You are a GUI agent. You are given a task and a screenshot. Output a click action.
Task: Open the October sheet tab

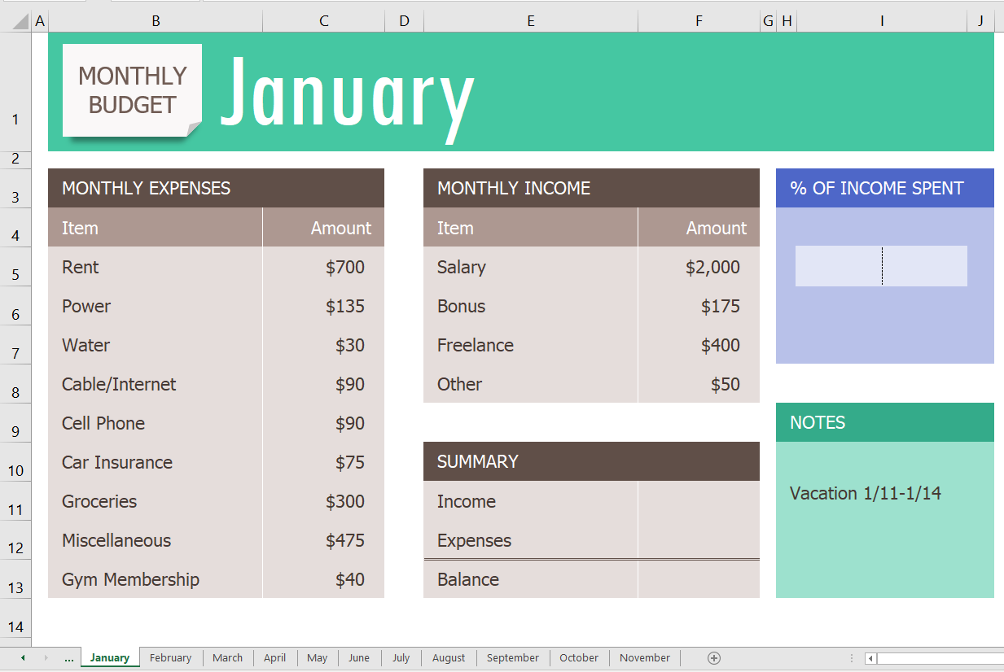[579, 658]
